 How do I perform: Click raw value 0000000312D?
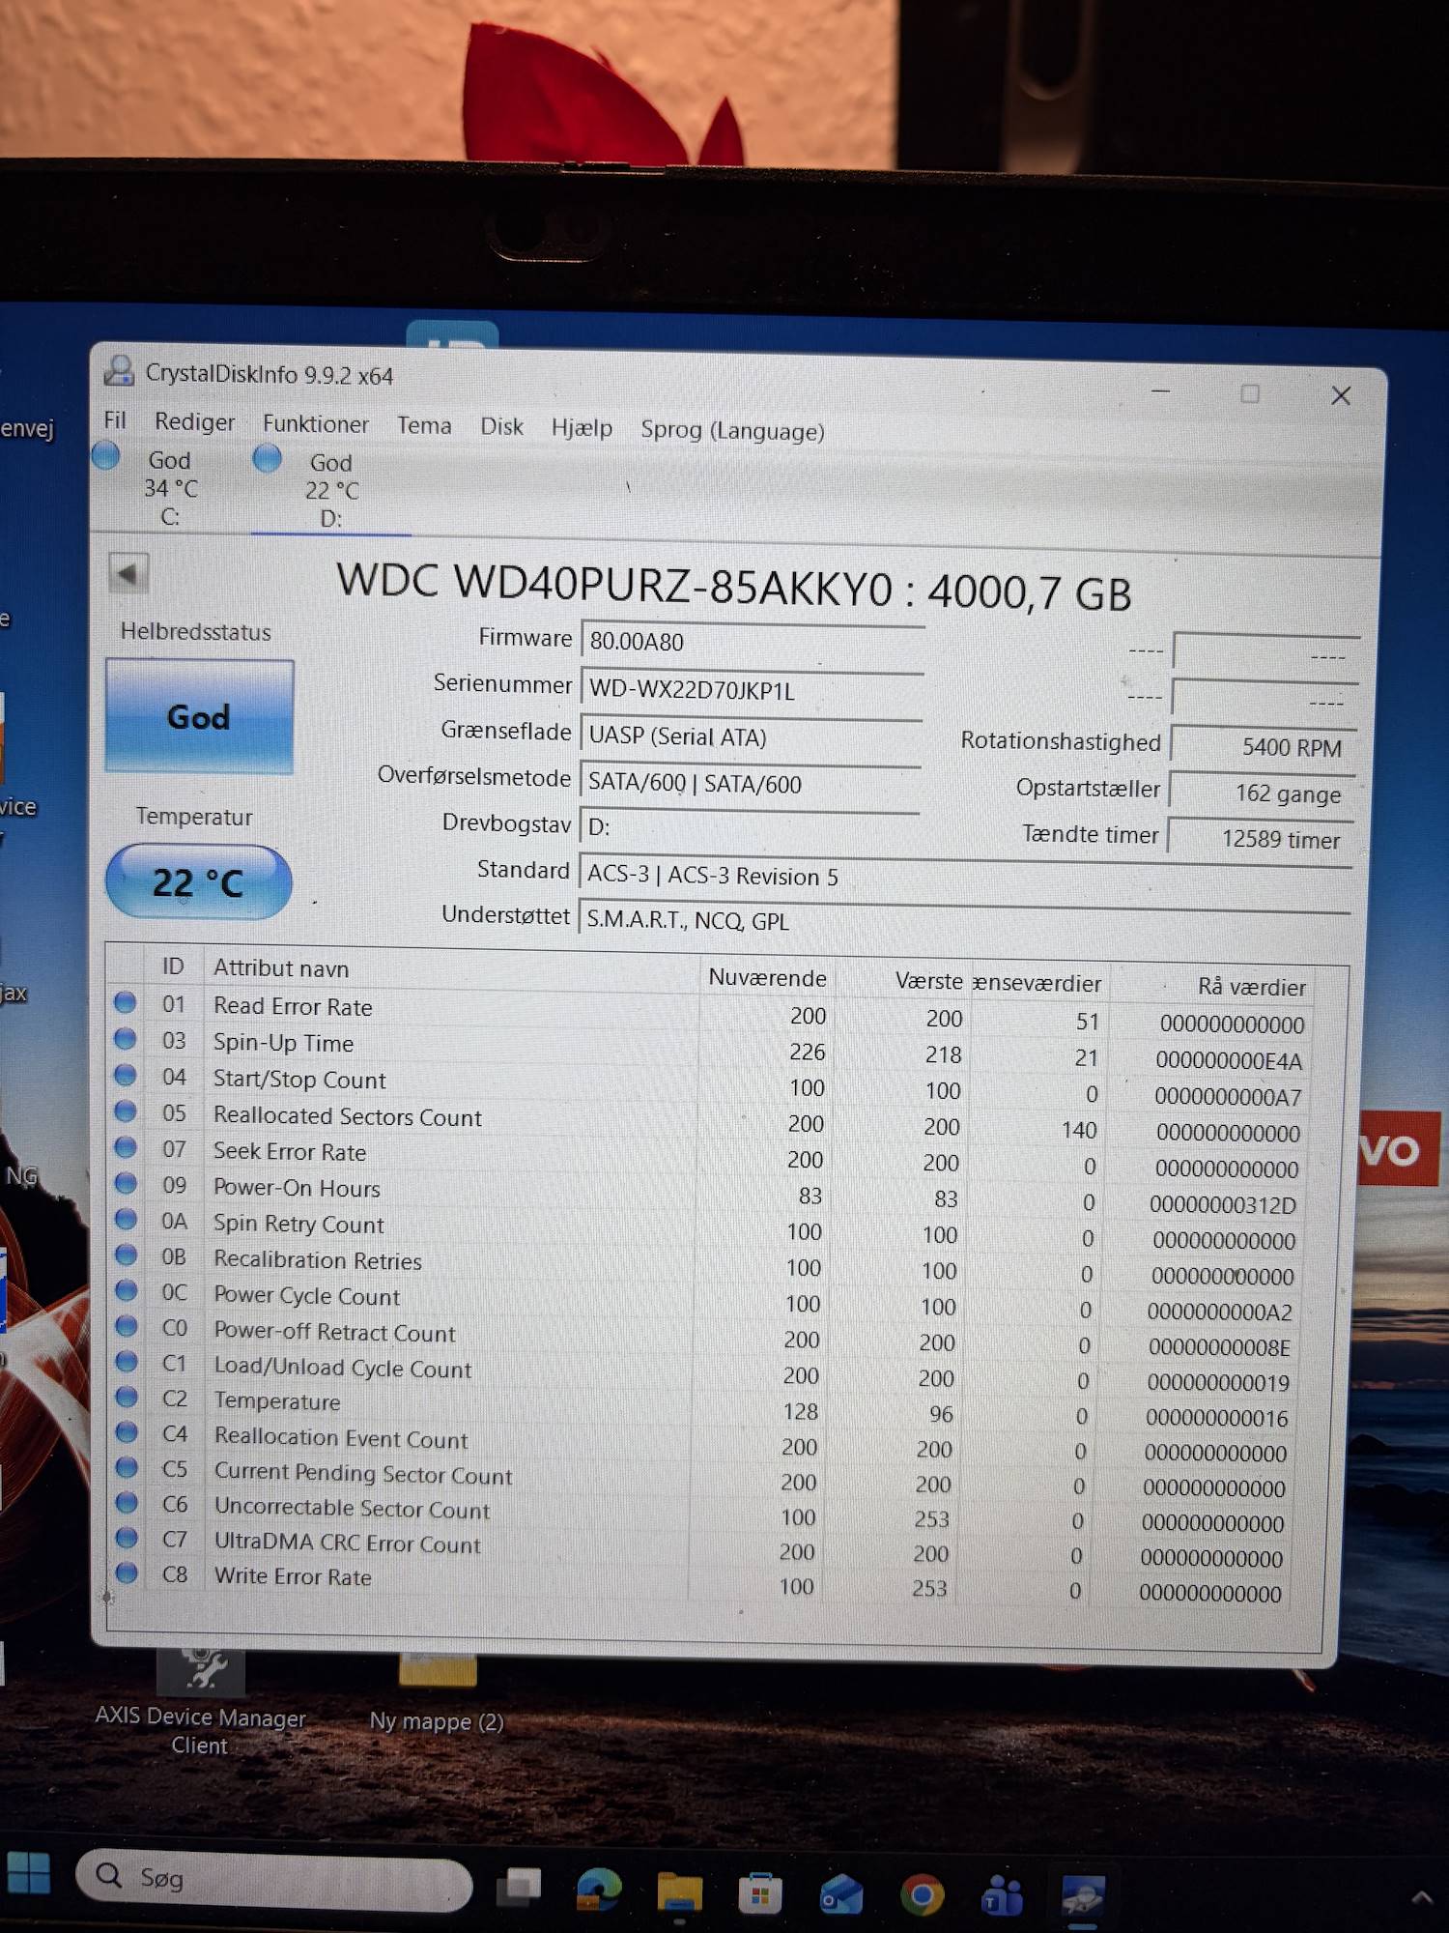coord(1223,1205)
